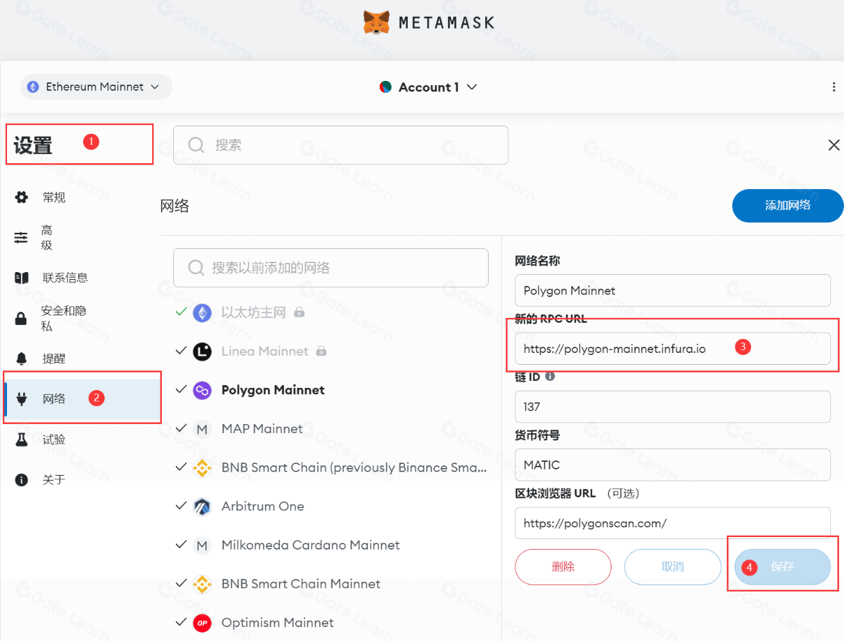844x641 pixels.
Task: Click the magnifier icon in settings search
Action: click(197, 145)
